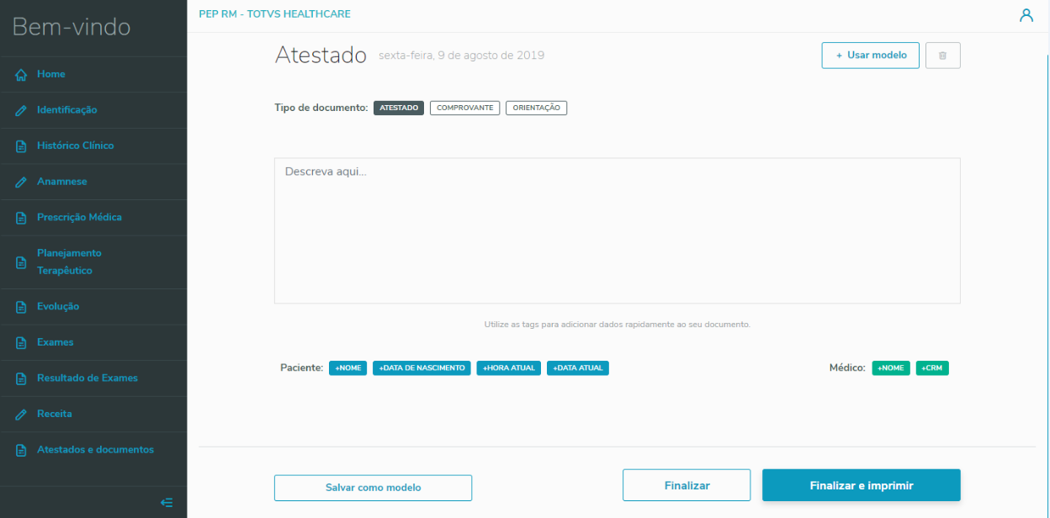Insert doctor's green +NOME tag

coord(891,368)
